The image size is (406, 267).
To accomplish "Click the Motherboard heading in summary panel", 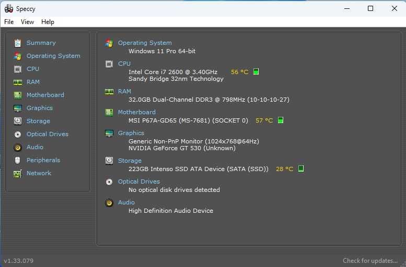I will tap(137, 112).
